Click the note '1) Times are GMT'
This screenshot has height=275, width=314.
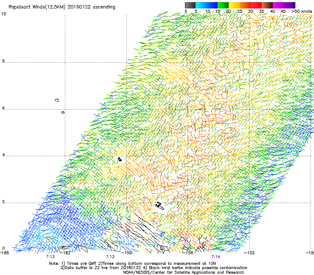tap(80, 264)
